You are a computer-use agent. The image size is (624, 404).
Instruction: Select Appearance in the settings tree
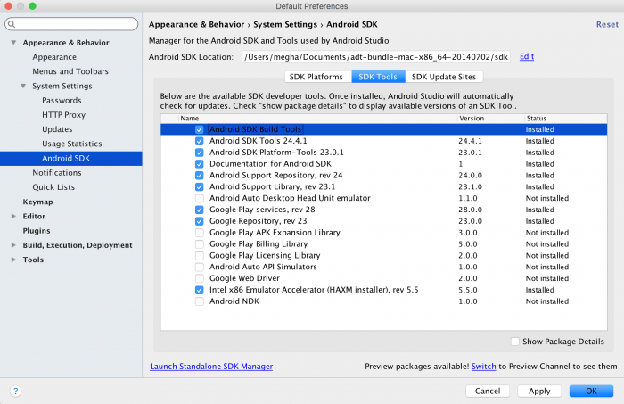(54, 57)
